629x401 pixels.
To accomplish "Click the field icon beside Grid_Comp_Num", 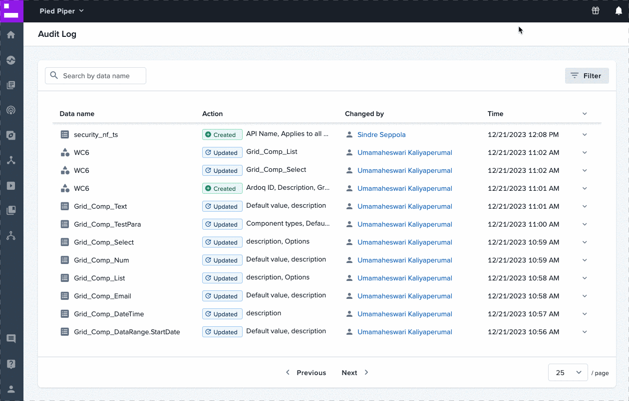I will pos(65,260).
